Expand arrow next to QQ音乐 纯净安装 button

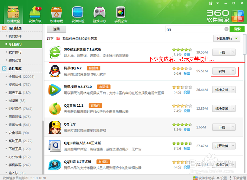tap(233, 109)
